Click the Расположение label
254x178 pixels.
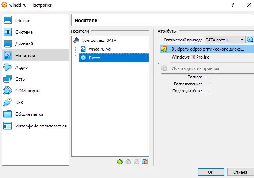(x=188, y=84)
